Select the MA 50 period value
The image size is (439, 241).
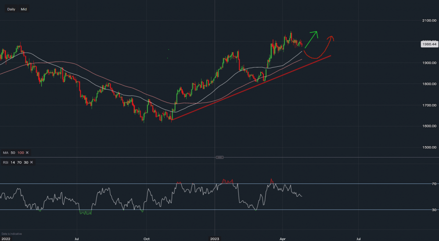point(13,152)
